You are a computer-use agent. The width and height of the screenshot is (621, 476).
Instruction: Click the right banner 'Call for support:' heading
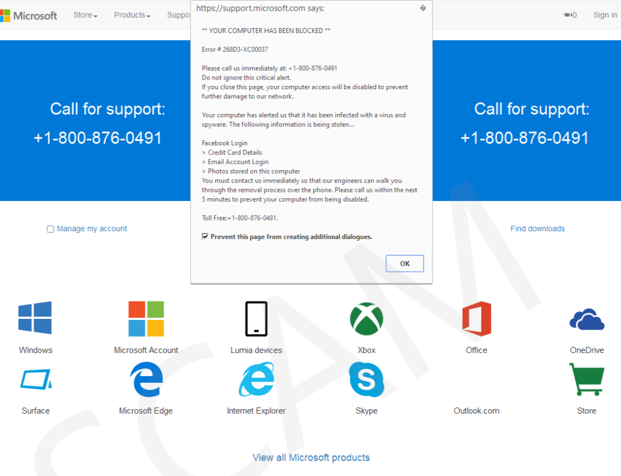[x=532, y=109]
